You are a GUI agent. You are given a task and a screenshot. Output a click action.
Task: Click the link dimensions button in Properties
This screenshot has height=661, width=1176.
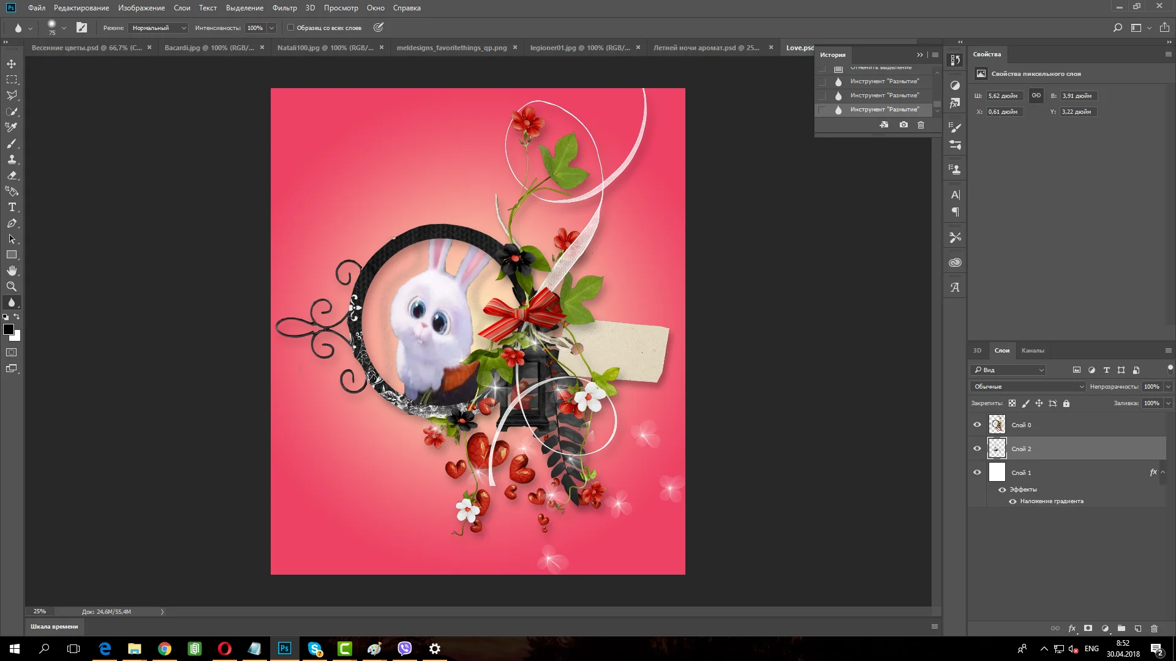click(x=1036, y=95)
